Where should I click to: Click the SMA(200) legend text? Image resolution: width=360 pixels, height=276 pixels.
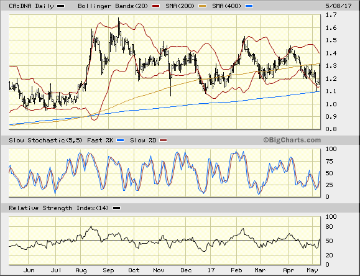point(180,6)
